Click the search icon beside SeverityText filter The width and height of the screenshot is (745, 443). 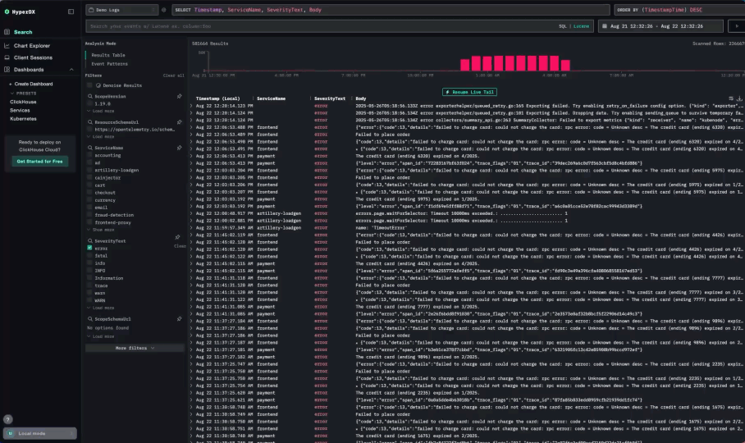[x=89, y=240]
